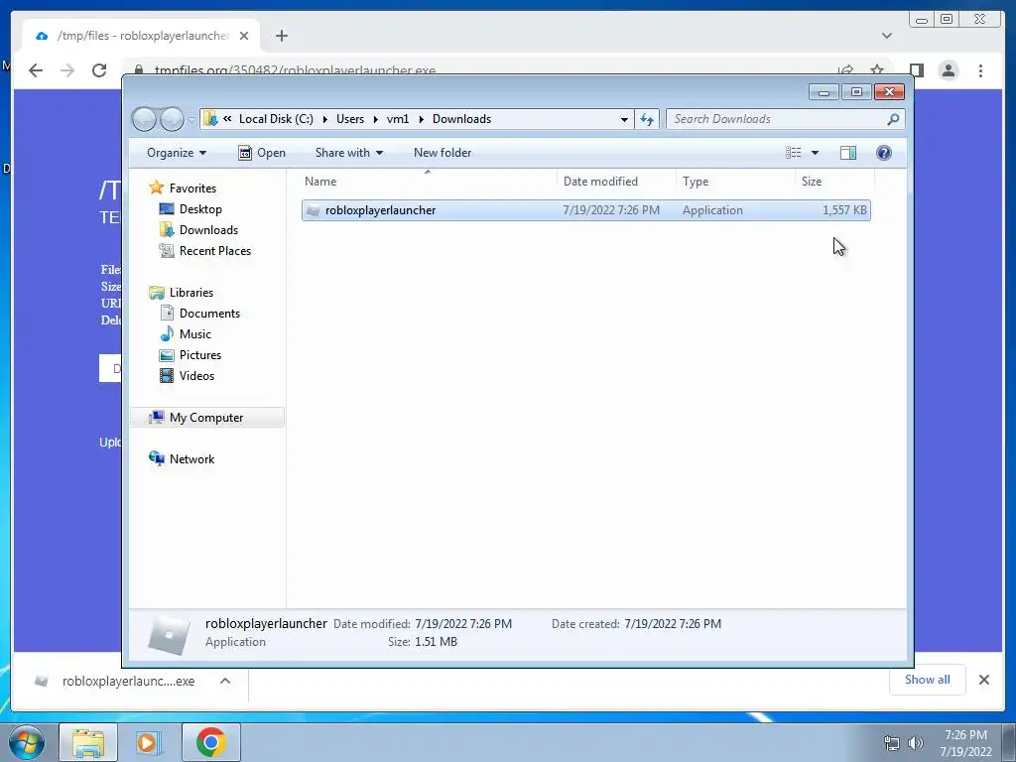Viewport: 1016px width, 762px height.
Task: Click the Explorer Forward navigation button
Action: 172,119
